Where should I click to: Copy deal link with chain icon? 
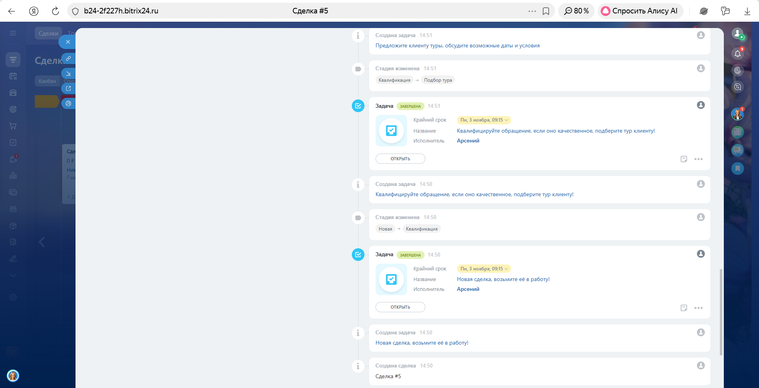pyautogui.click(x=68, y=58)
